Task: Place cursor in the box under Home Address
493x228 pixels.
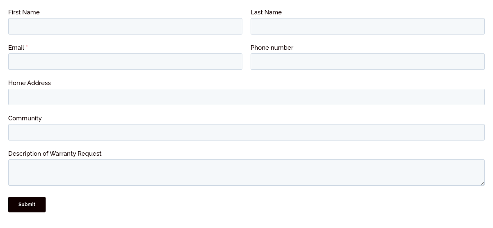Action: [246, 97]
